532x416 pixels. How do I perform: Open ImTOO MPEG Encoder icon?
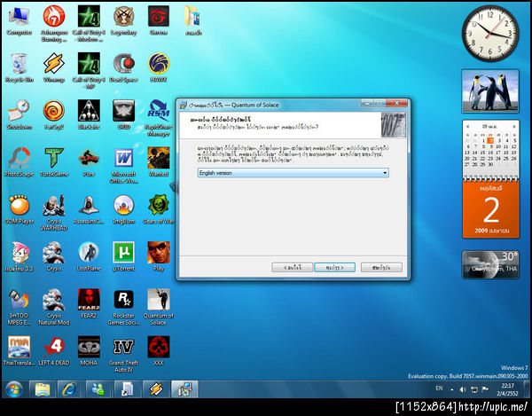tap(19, 307)
